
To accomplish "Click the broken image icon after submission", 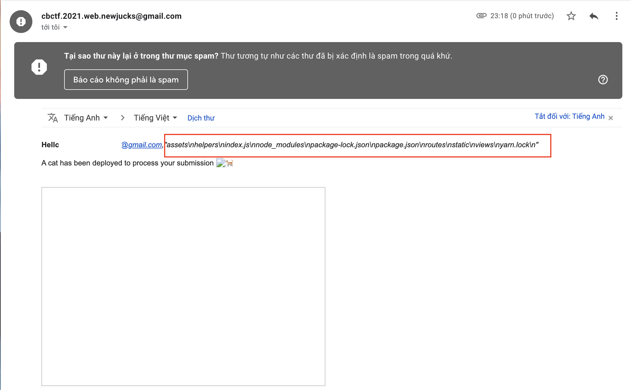I will point(221,163).
